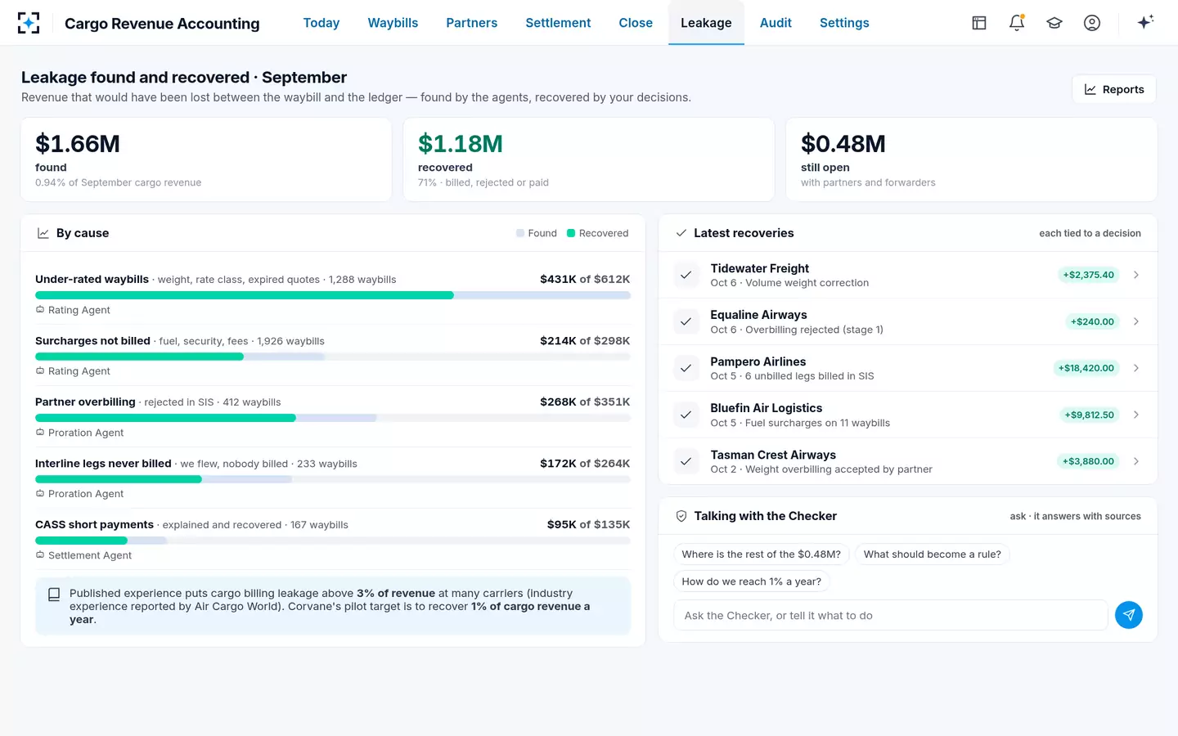Expand the Tasman Crest Airways recovery chevron

click(x=1136, y=461)
